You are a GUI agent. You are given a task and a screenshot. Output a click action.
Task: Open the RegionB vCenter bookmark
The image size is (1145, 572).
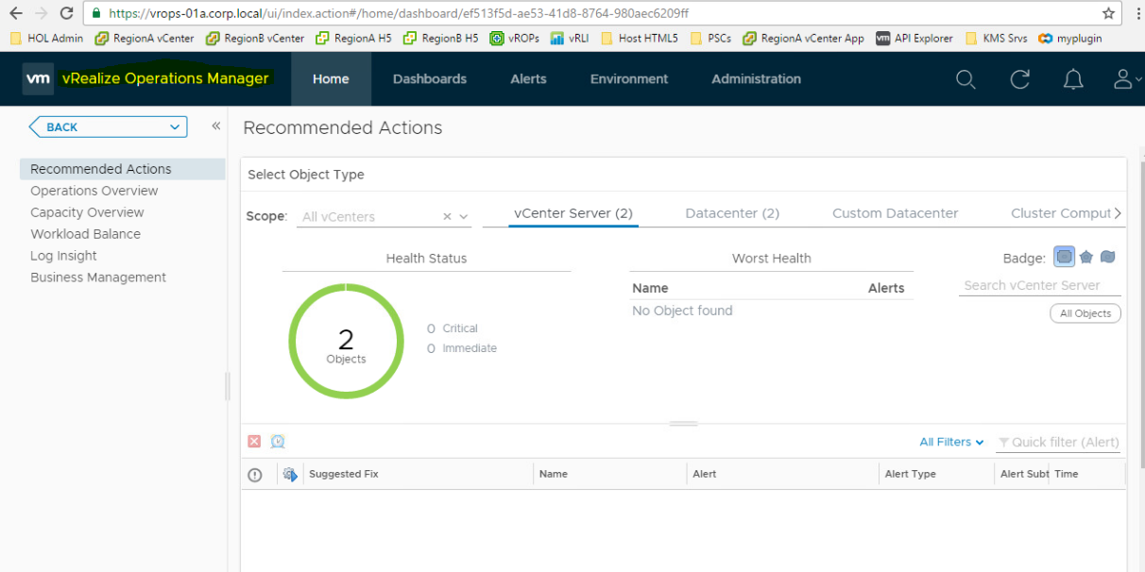[x=255, y=39]
